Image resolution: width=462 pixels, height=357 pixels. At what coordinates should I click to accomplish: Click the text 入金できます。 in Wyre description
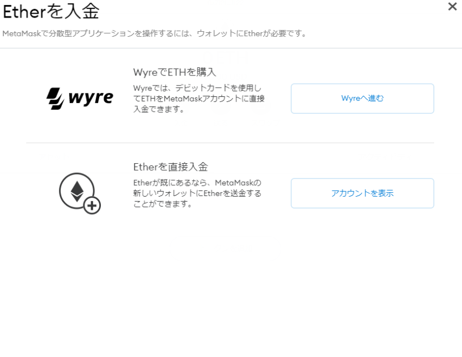[159, 109]
